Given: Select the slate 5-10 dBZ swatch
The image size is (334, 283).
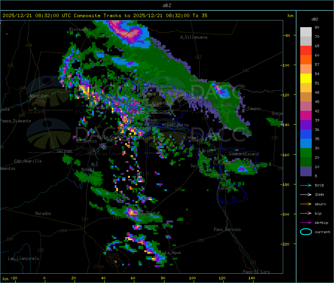Looking at the screenshot, I should coord(306,171).
